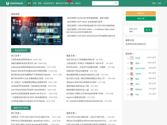This screenshot has height=125, width=167.
Task: Open Pad user avatar
Action: pos(132,95)
